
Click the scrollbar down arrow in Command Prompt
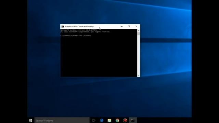point(139,76)
